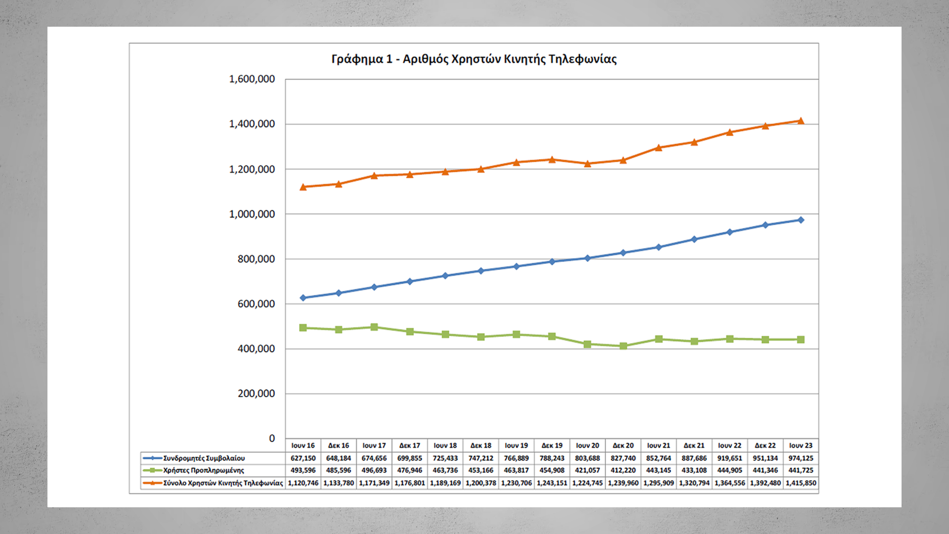Select table cell 627,150
This screenshot has height=534, width=949.
(303, 458)
